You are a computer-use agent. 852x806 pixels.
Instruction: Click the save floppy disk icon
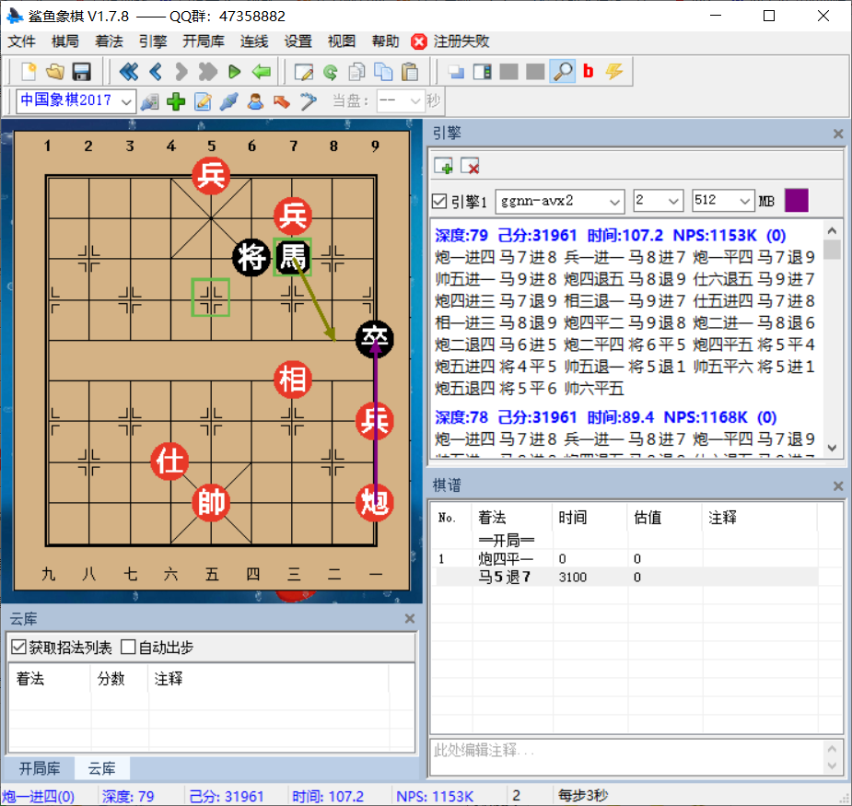[81, 71]
